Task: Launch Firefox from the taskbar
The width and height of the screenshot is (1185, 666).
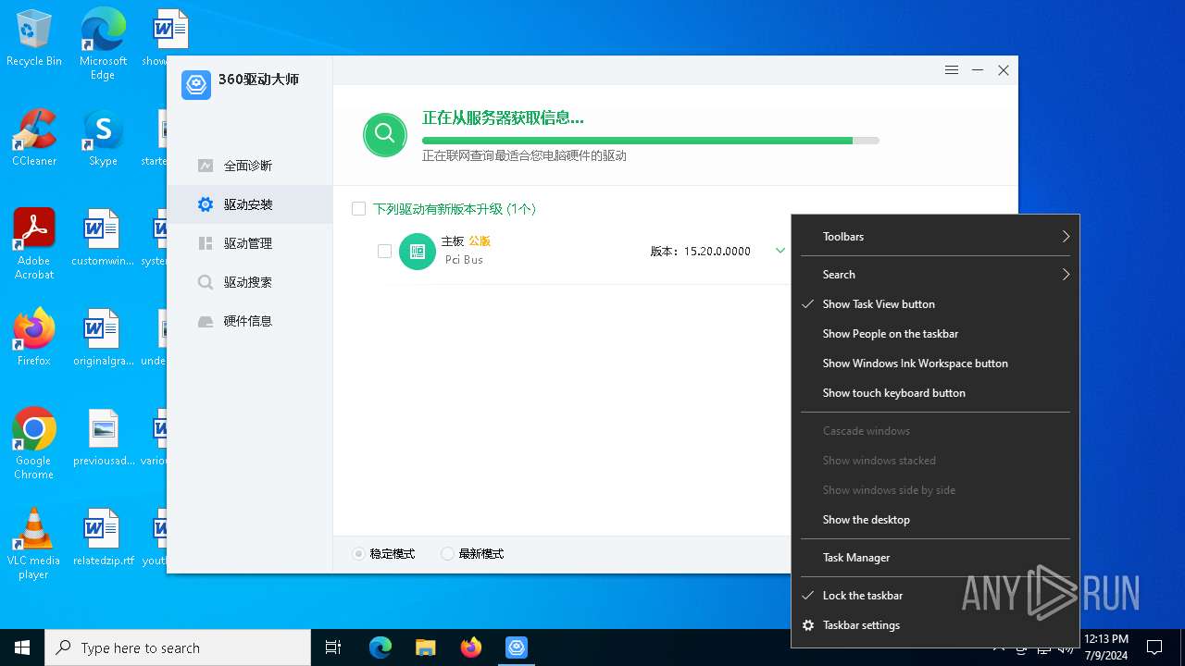Action: [x=471, y=647]
